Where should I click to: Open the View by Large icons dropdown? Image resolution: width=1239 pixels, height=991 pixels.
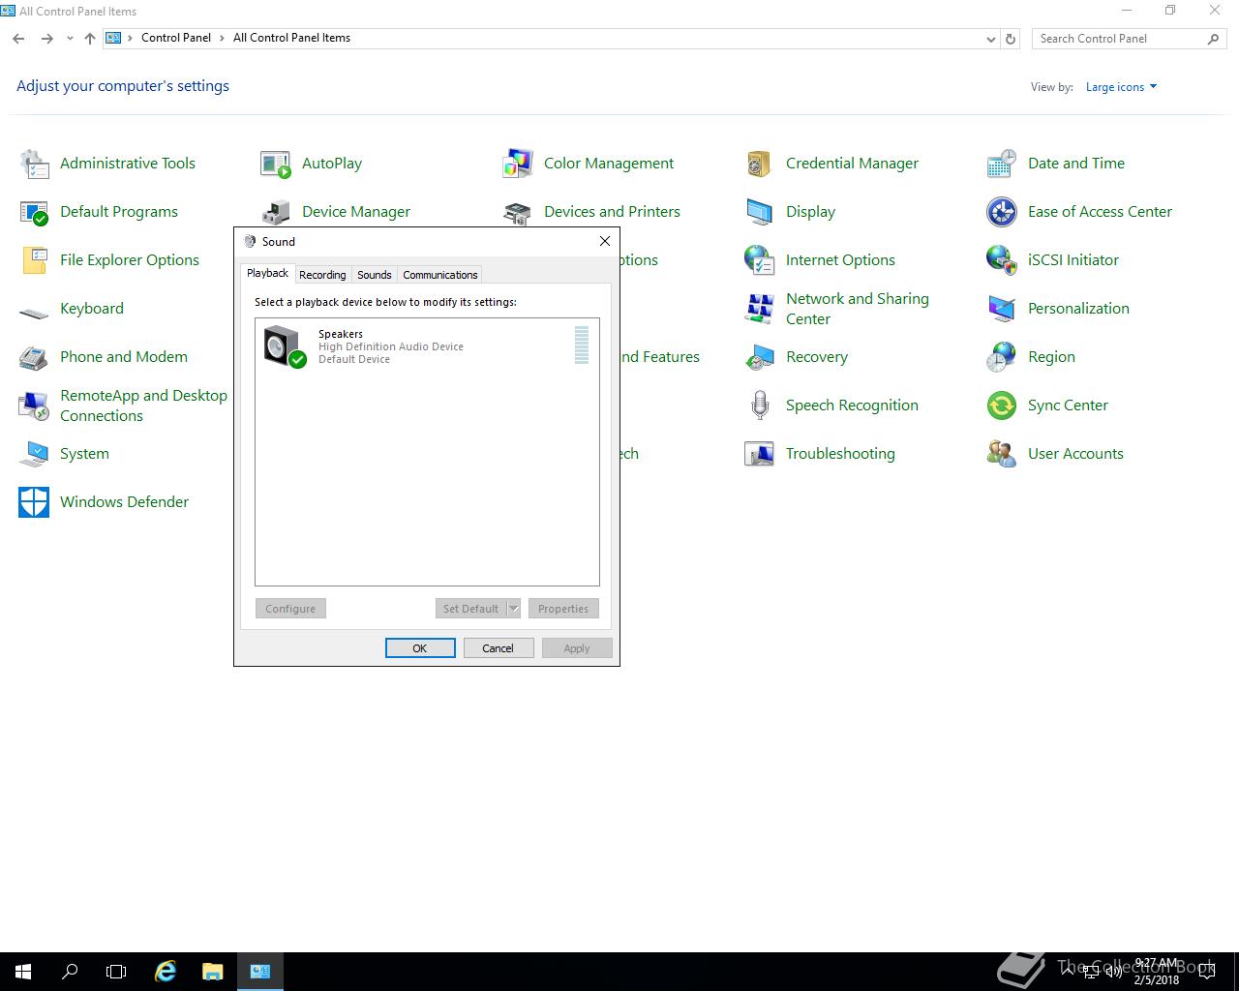pyautogui.click(x=1121, y=87)
